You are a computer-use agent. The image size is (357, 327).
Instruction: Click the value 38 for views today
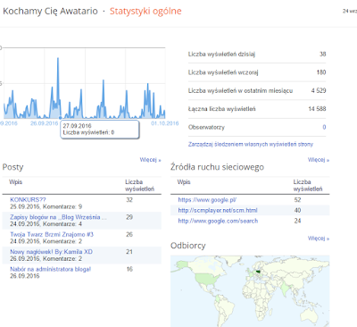tap(323, 54)
